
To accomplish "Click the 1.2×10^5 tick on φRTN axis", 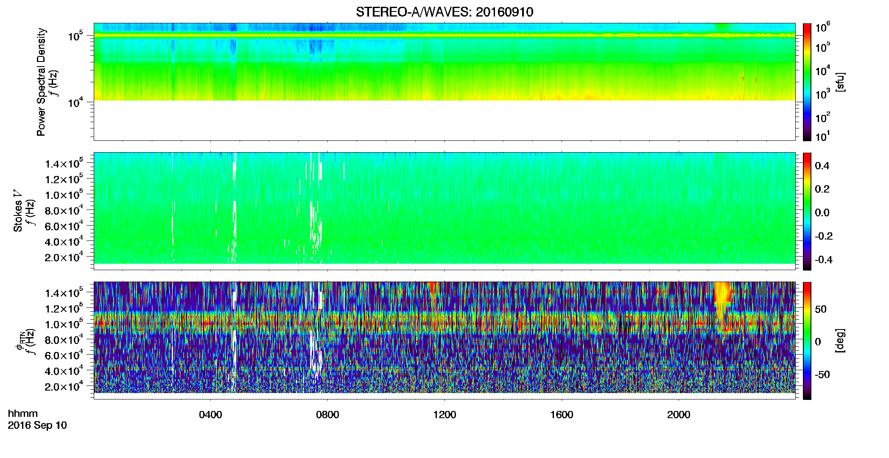I will click(x=64, y=308).
